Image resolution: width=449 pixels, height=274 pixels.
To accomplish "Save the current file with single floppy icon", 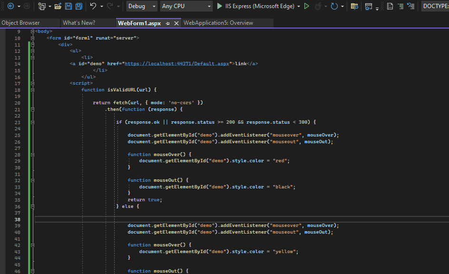I will tap(68, 6).
